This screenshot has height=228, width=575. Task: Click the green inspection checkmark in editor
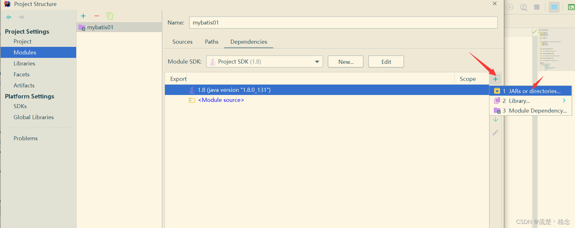pyautogui.click(x=534, y=31)
